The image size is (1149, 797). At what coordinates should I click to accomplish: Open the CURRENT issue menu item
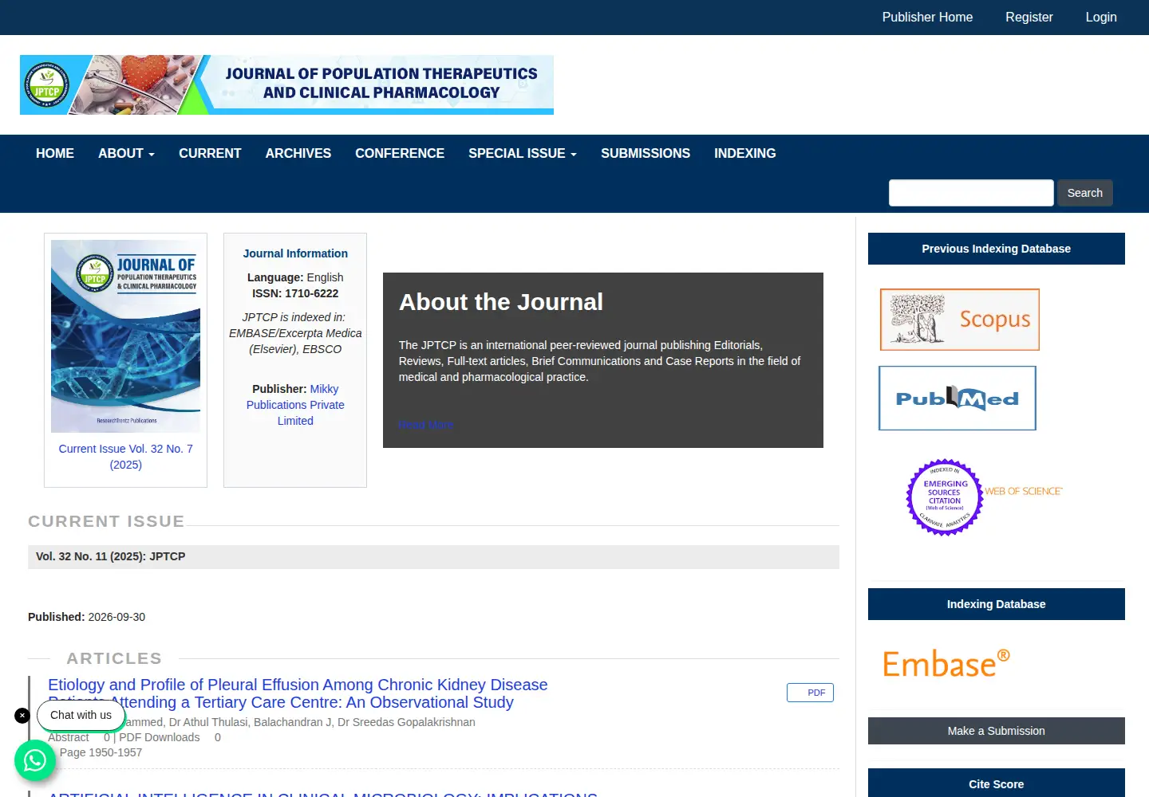(x=210, y=153)
